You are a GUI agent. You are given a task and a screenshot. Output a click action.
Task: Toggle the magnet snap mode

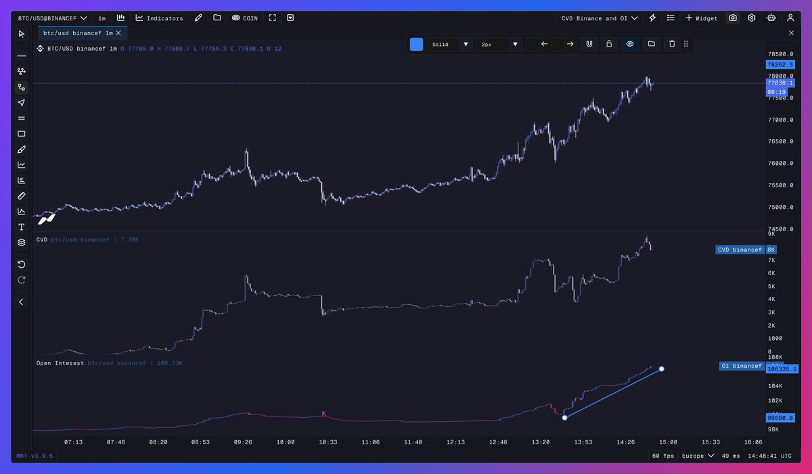coord(589,44)
